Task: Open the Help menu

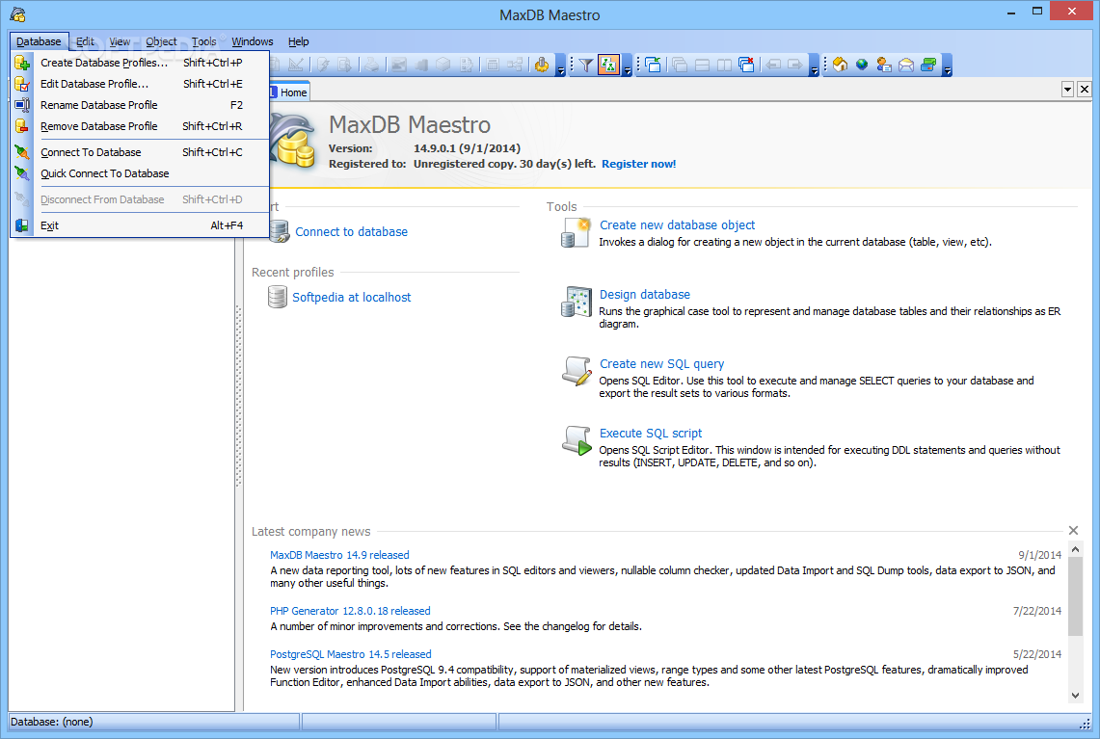Action: point(298,41)
